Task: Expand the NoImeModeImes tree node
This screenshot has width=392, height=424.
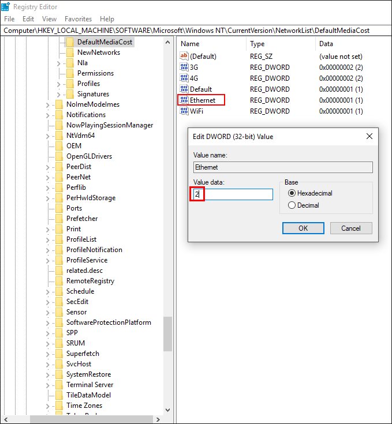Action: point(48,105)
